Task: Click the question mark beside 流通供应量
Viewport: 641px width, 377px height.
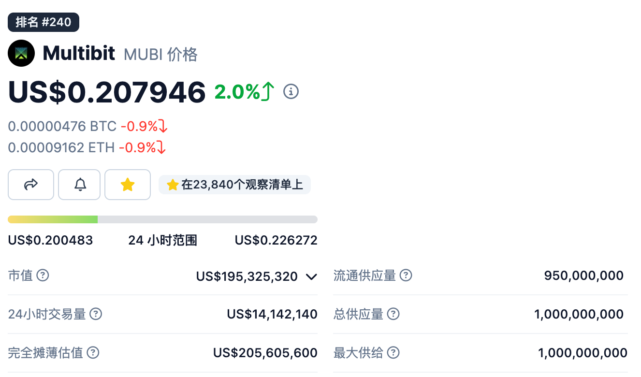Action: click(407, 275)
